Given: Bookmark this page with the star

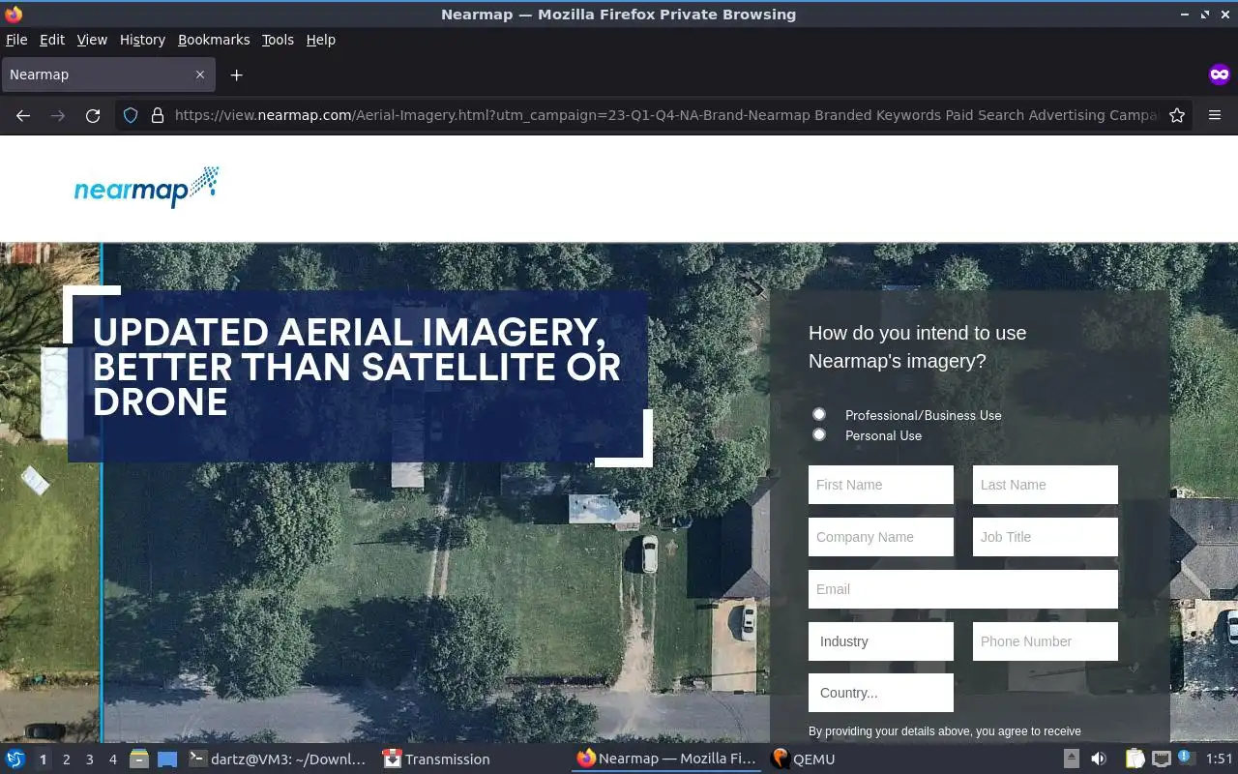Looking at the screenshot, I should click(1177, 115).
